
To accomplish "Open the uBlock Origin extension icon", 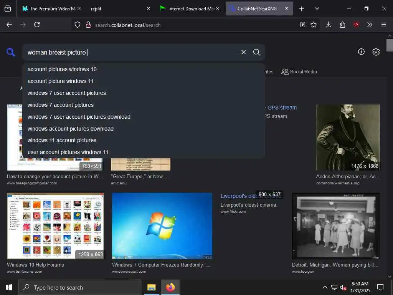I will [356, 25].
